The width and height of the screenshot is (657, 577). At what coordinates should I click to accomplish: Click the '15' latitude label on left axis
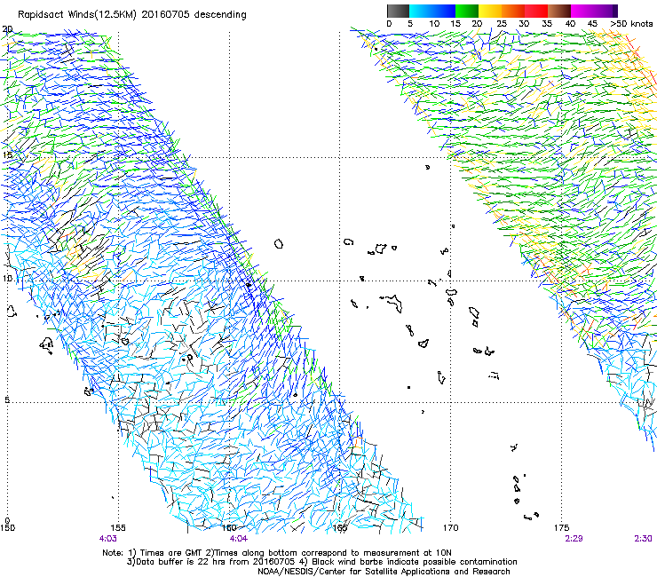click(x=7, y=154)
